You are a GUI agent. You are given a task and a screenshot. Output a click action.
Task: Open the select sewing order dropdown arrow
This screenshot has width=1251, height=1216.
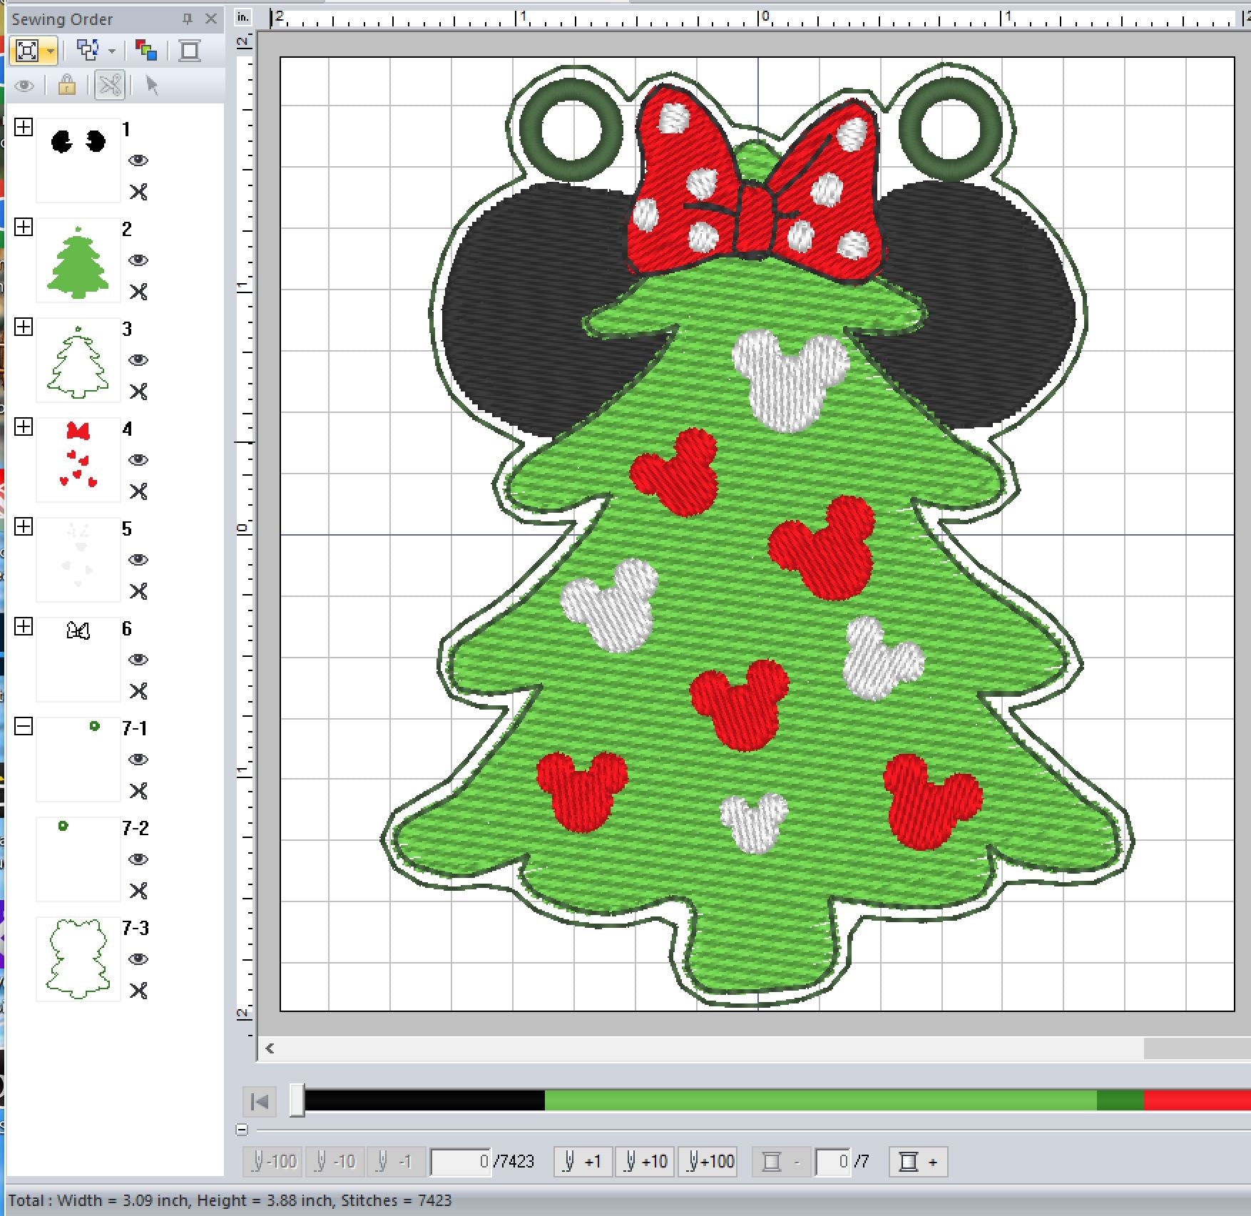click(x=112, y=51)
